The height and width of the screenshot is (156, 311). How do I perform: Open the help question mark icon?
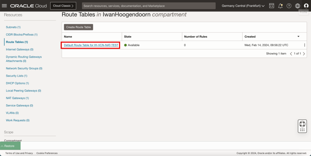pos(289,6)
